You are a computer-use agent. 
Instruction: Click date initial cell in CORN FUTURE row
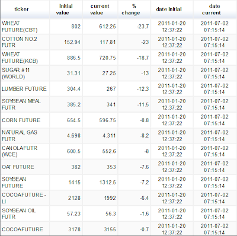pyautogui.click(x=172, y=120)
